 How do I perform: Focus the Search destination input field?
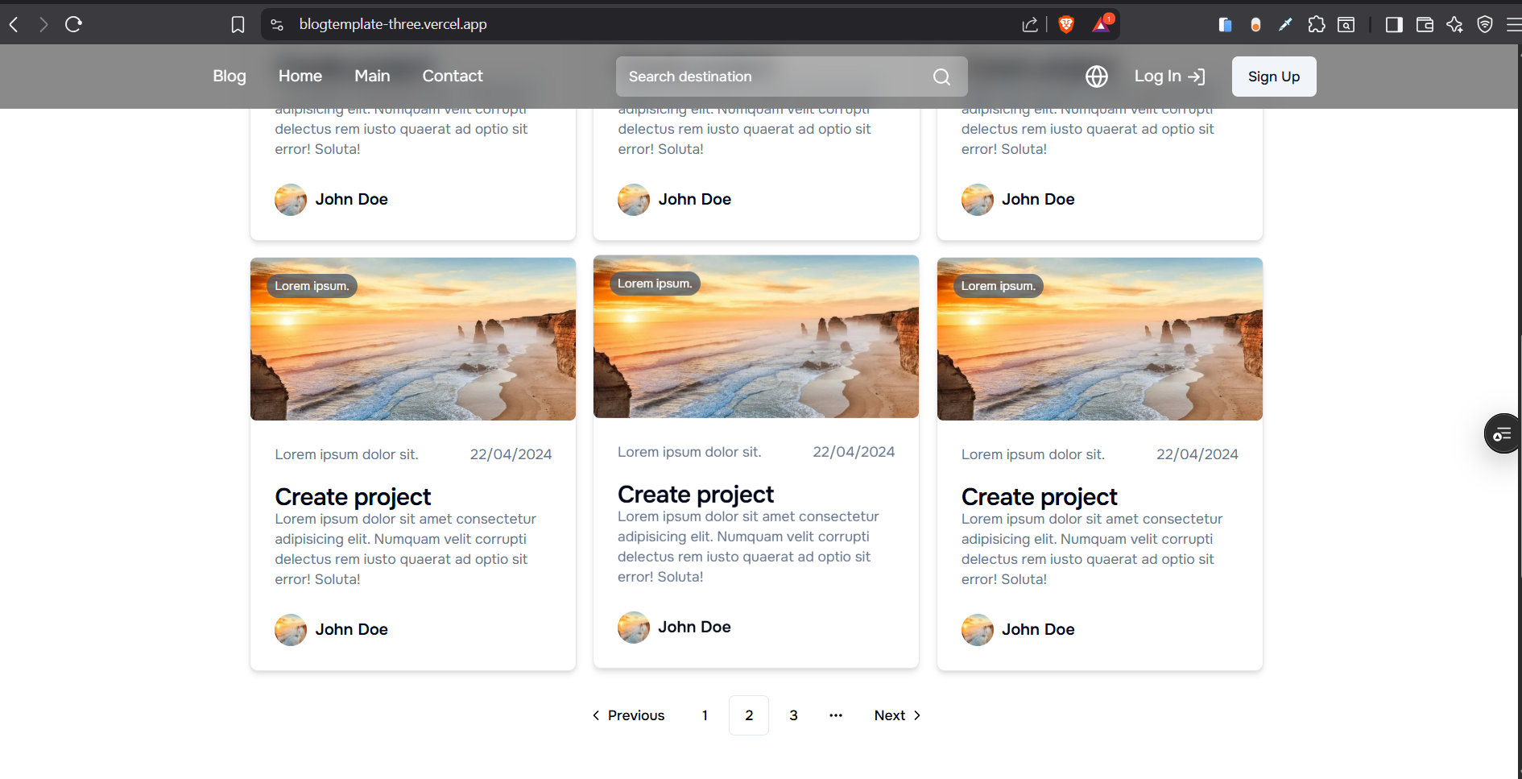click(x=773, y=77)
